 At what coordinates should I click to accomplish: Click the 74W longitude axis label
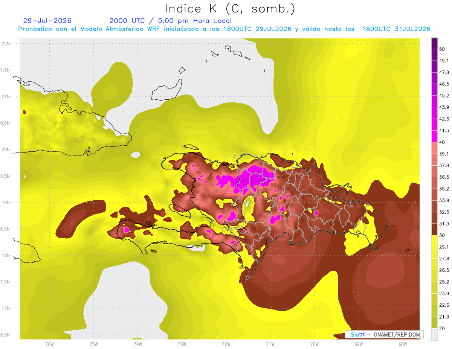pos(137,344)
